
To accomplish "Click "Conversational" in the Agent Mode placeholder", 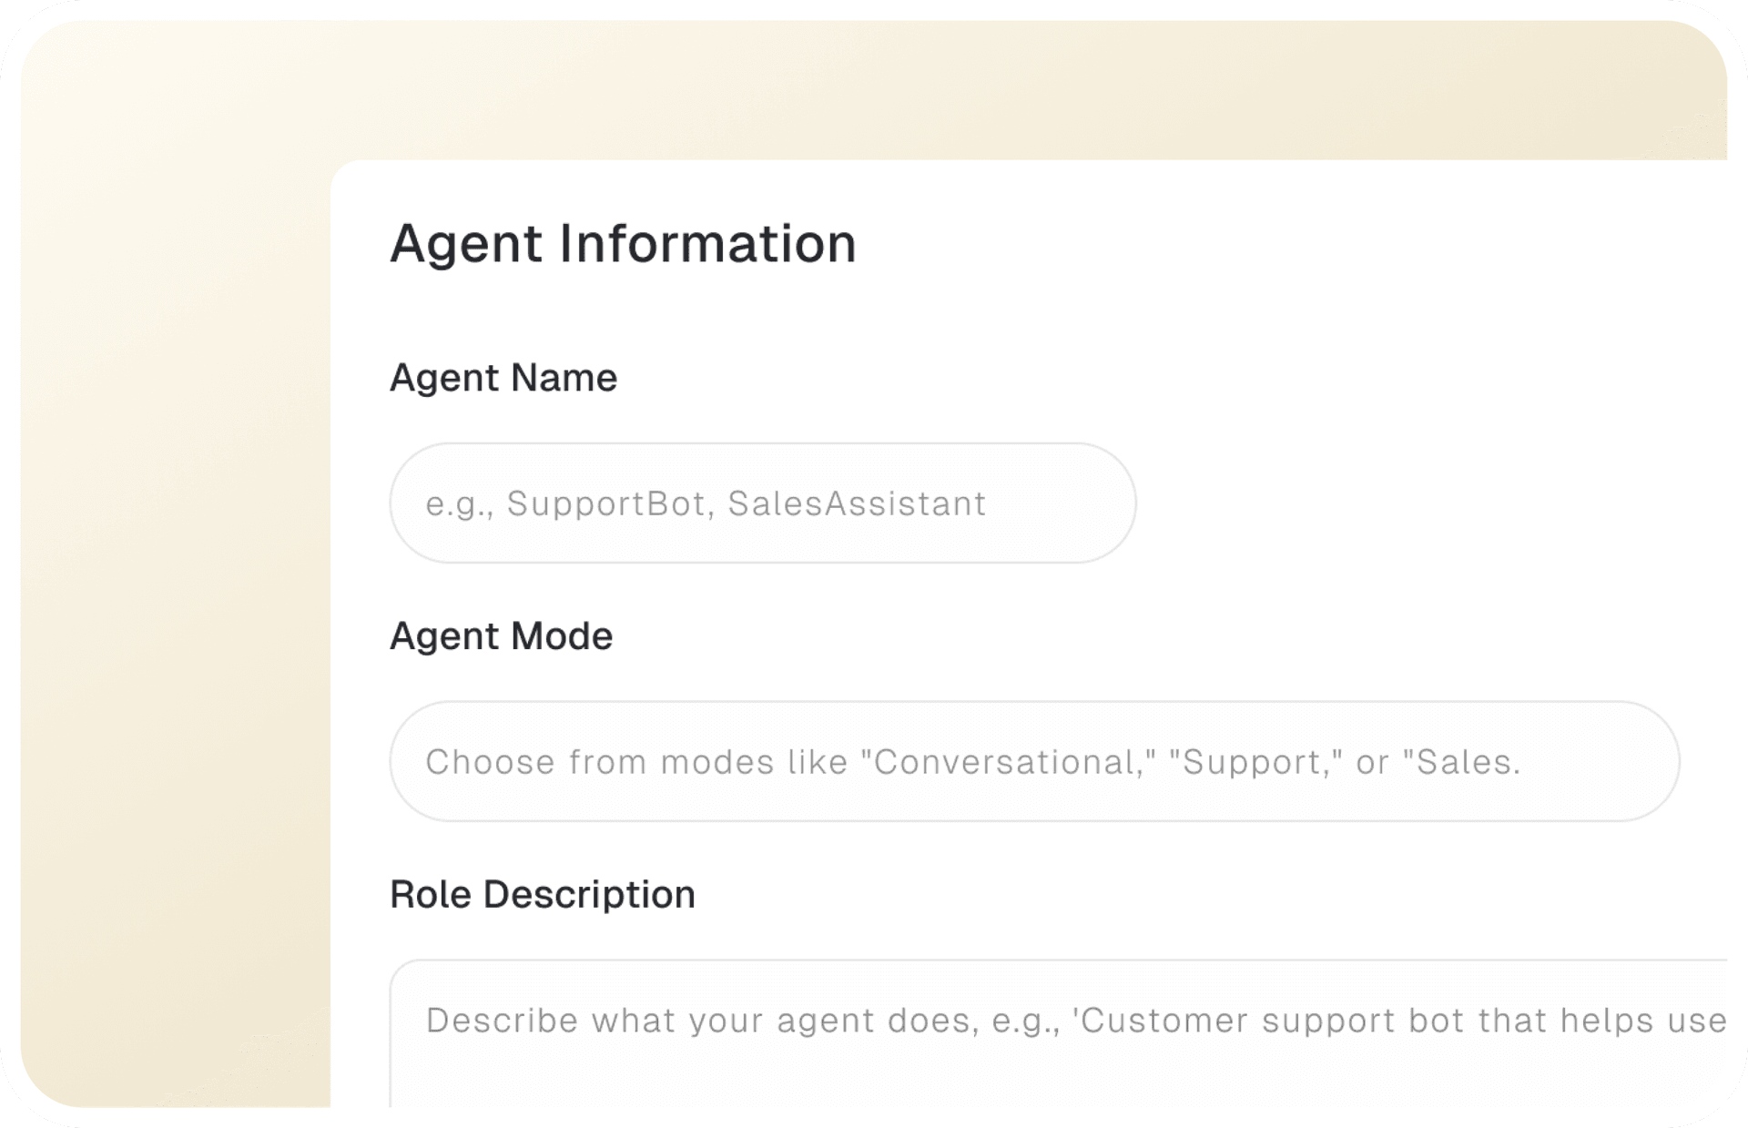I will [1007, 763].
